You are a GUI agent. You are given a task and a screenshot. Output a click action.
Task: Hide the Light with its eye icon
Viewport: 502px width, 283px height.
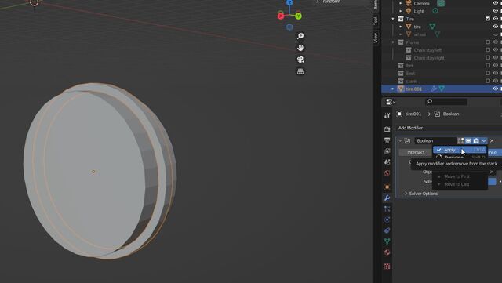pos(496,11)
